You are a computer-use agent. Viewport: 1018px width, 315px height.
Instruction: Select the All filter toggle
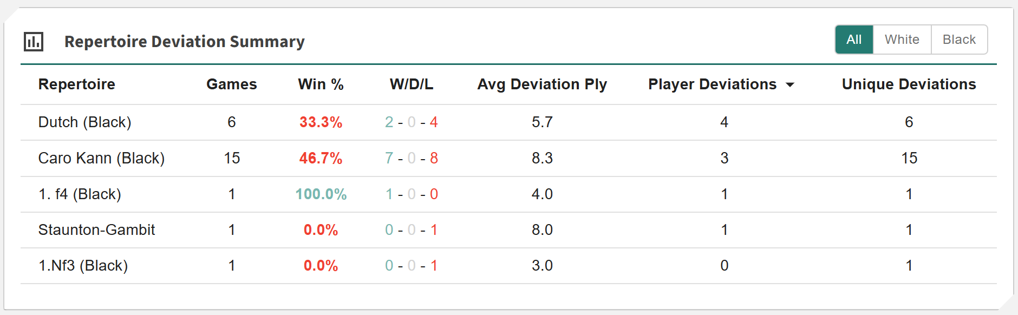coord(854,40)
